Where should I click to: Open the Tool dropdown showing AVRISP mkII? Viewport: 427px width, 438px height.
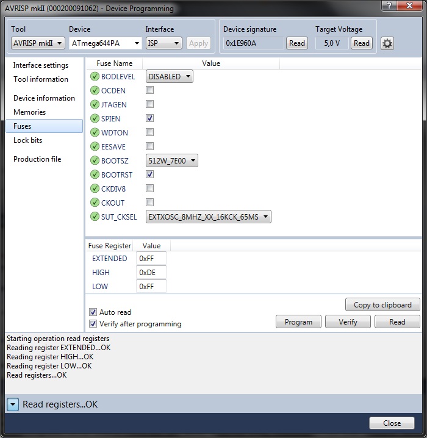point(38,43)
